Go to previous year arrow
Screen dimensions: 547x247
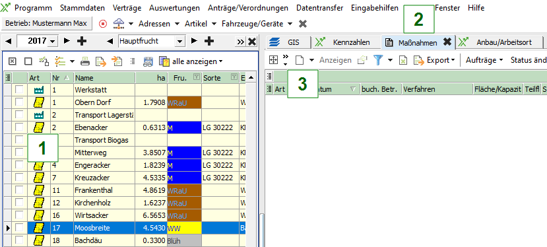(x=9, y=41)
